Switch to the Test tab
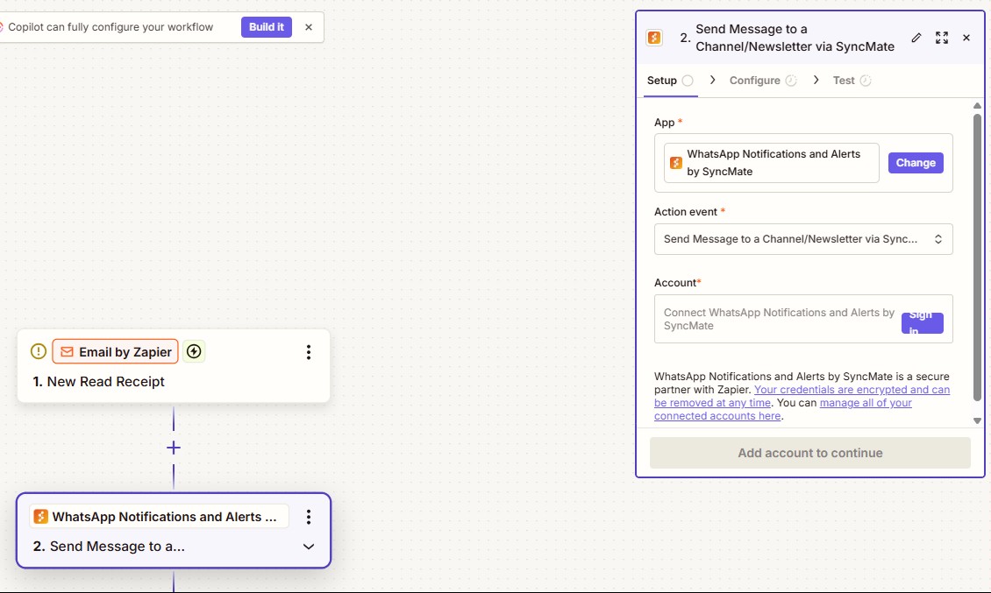Viewport: 991px width, 593px height. tap(852, 81)
